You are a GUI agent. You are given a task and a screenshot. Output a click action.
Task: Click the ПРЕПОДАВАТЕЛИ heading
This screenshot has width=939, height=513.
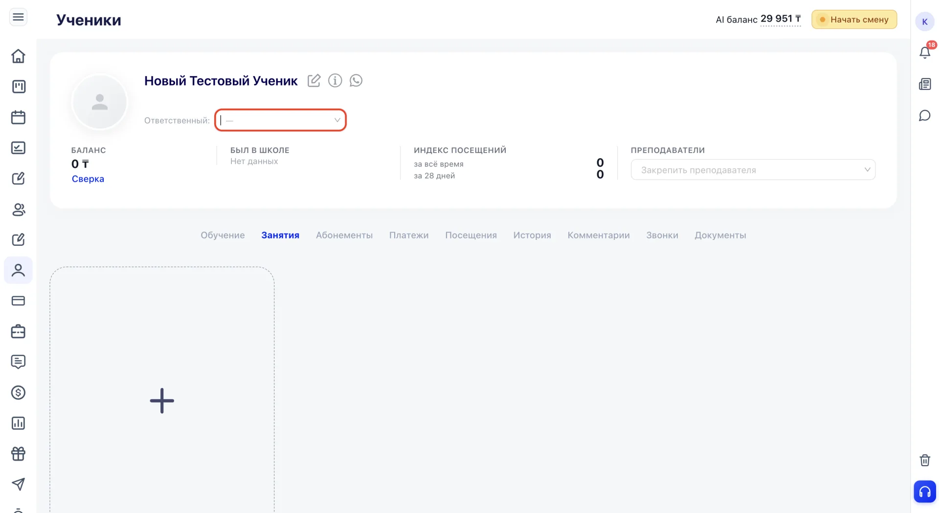point(668,150)
